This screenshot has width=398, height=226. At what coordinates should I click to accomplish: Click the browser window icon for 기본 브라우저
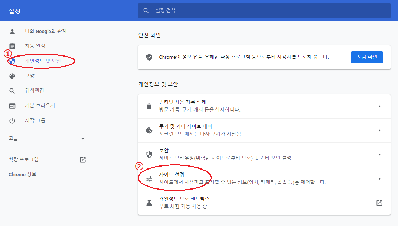12,106
